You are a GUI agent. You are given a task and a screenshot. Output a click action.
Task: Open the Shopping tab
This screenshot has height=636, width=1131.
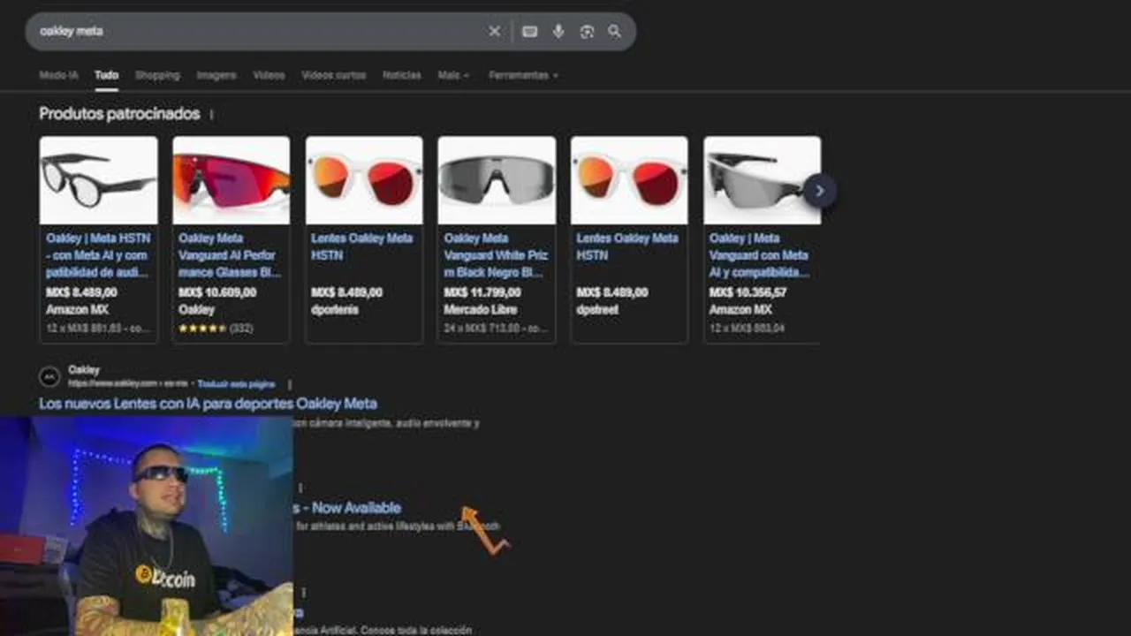click(157, 75)
